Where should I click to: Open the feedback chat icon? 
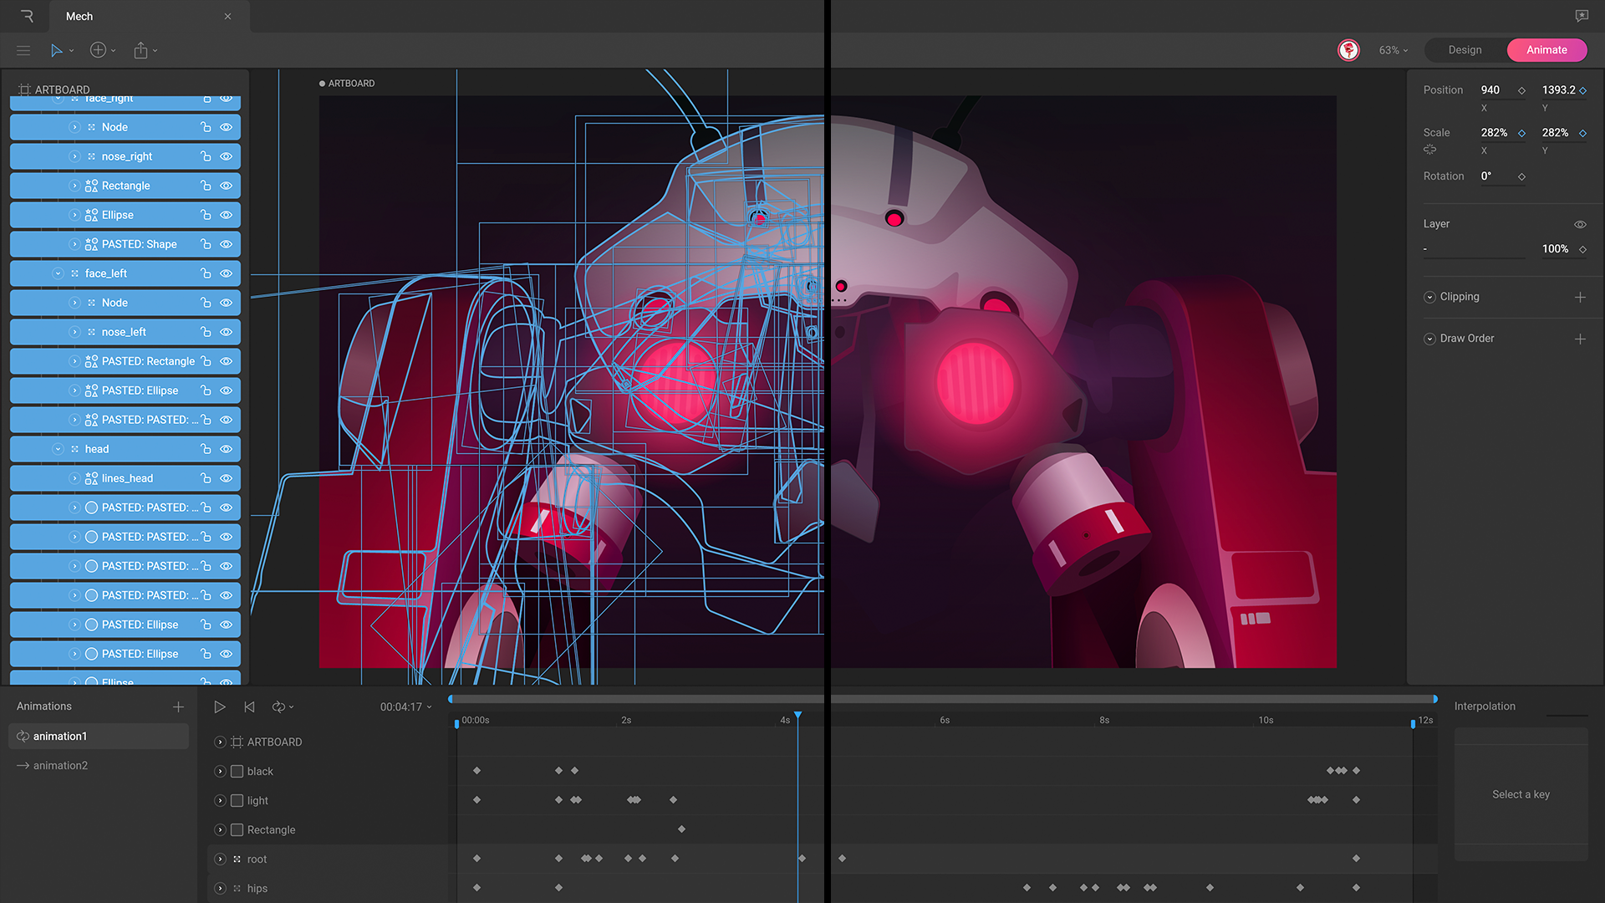coord(1582,16)
